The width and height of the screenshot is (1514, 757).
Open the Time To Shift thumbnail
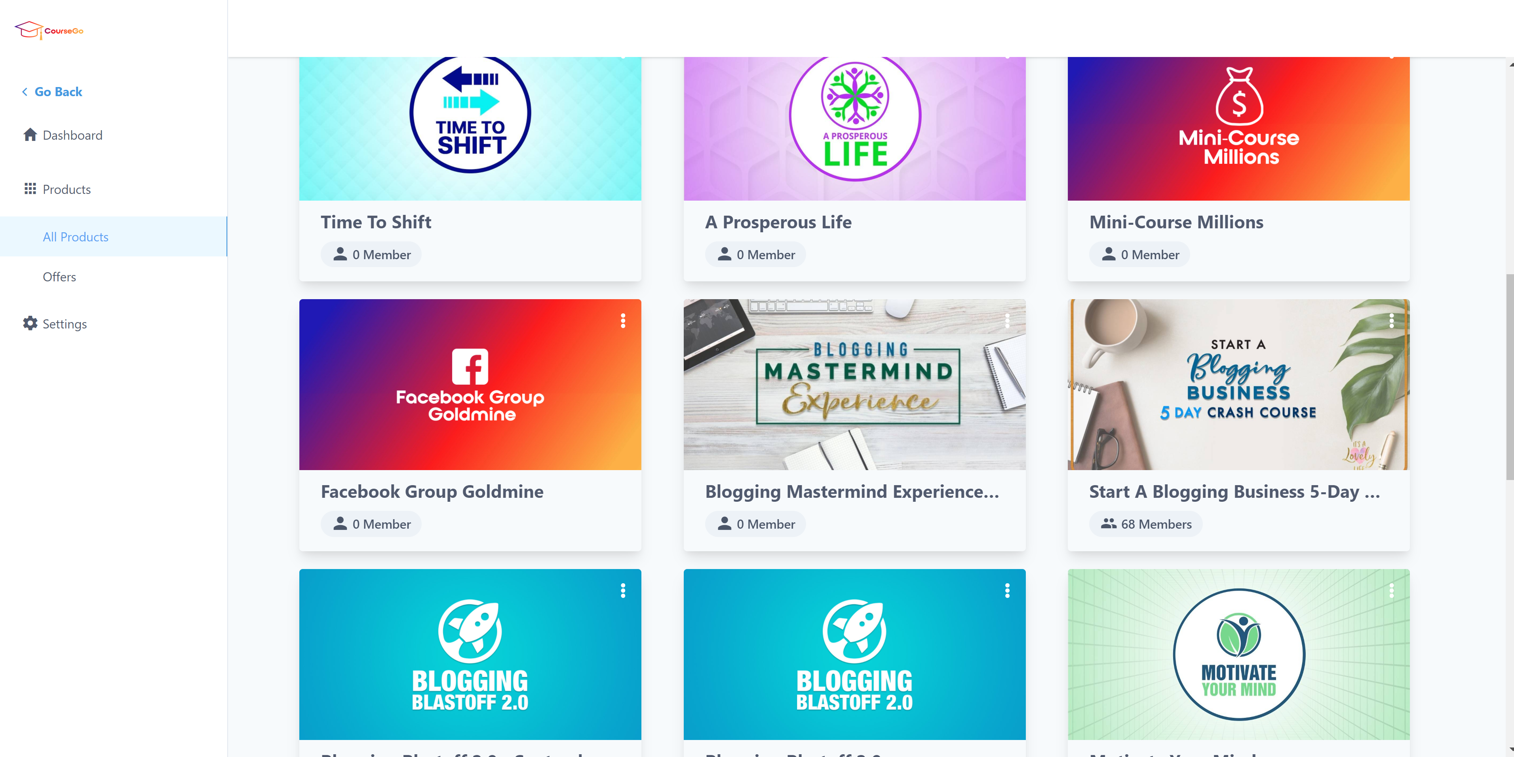click(x=470, y=129)
